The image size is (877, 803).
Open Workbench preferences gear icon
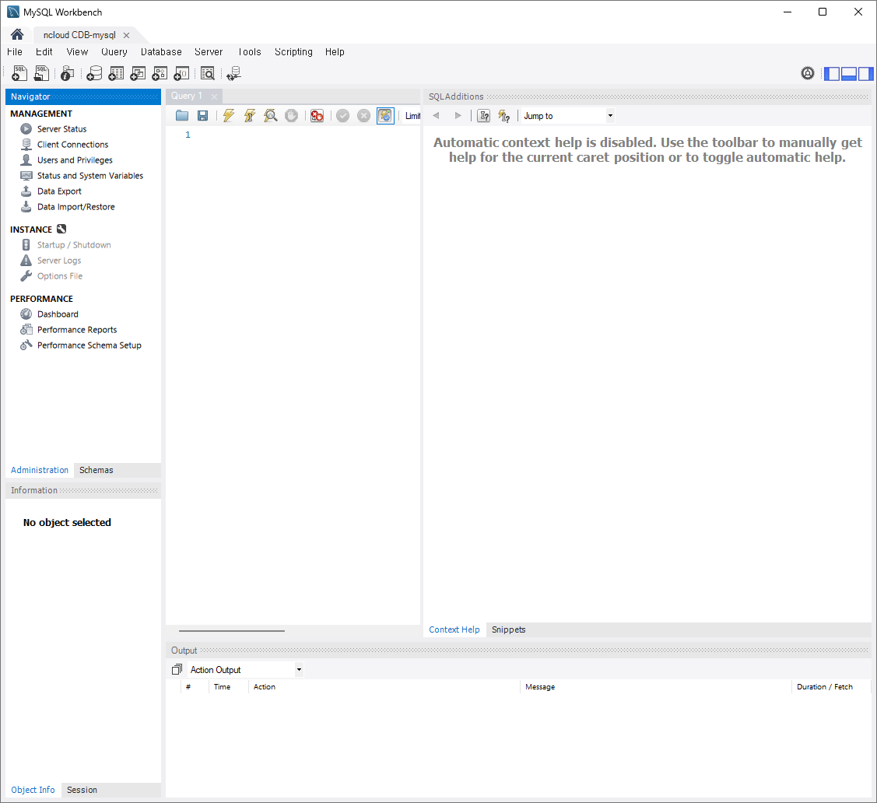tap(808, 73)
